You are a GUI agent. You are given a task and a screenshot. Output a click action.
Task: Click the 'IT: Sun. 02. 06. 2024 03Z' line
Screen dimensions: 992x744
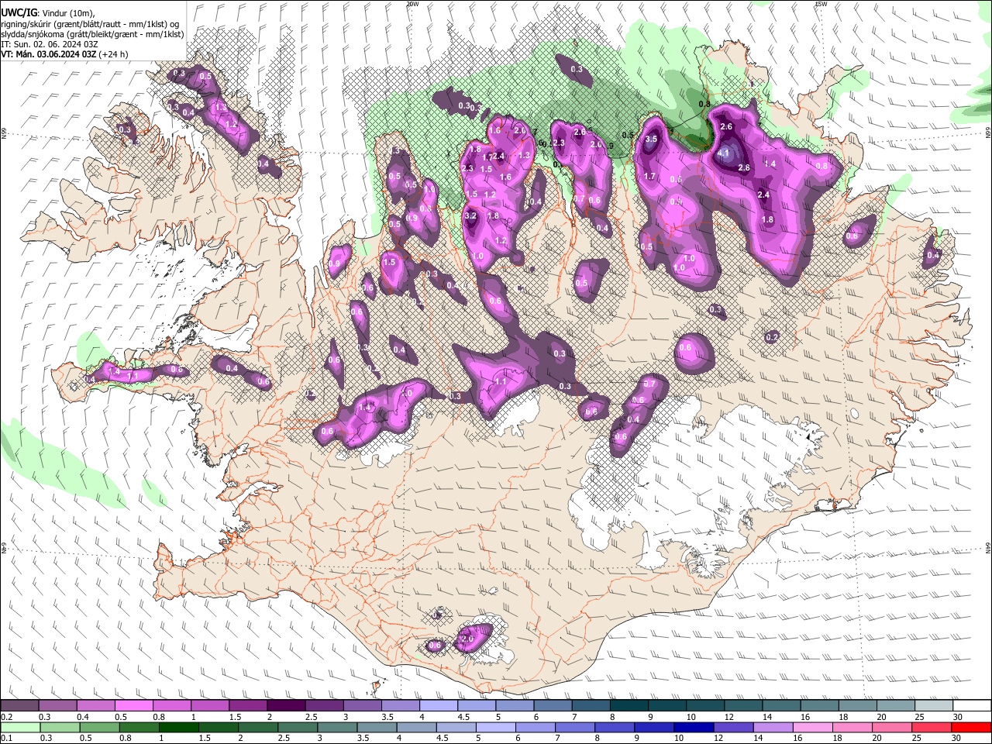point(50,44)
